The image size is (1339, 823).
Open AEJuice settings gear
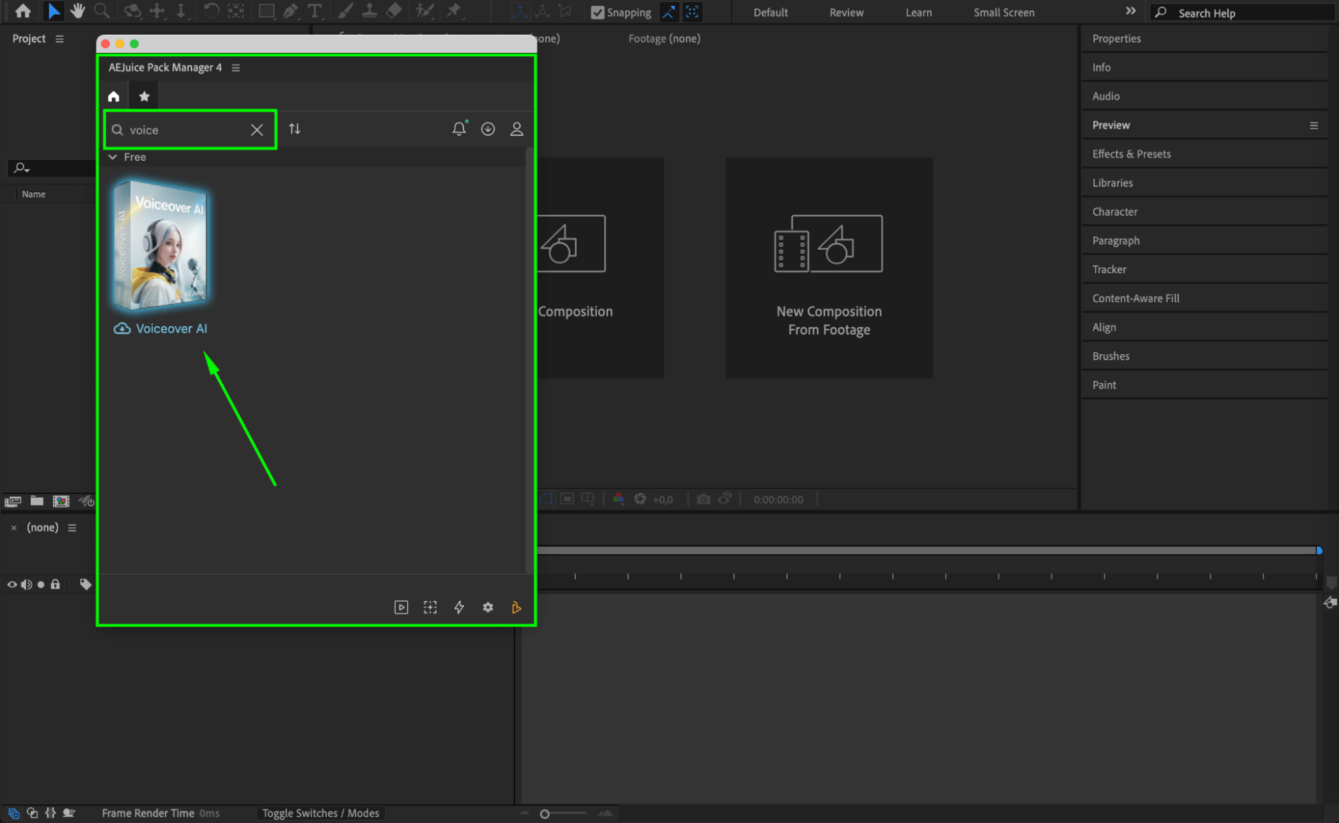tap(488, 607)
